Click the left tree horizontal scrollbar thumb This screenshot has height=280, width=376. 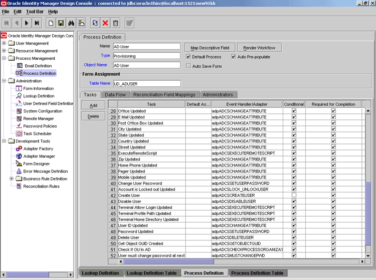(x=28, y=274)
